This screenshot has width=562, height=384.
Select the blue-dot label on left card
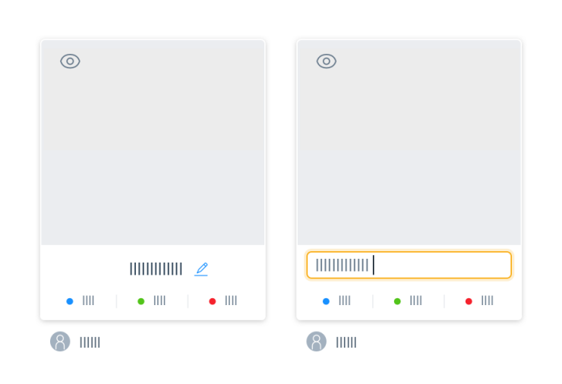coord(89,301)
